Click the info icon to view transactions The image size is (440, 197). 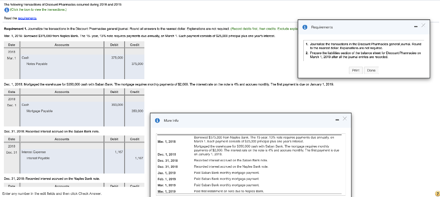pyautogui.click(x=7, y=9)
